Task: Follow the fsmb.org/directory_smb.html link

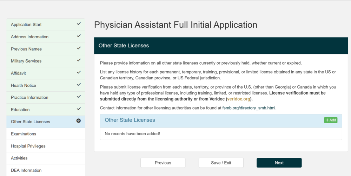Action: (249, 108)
